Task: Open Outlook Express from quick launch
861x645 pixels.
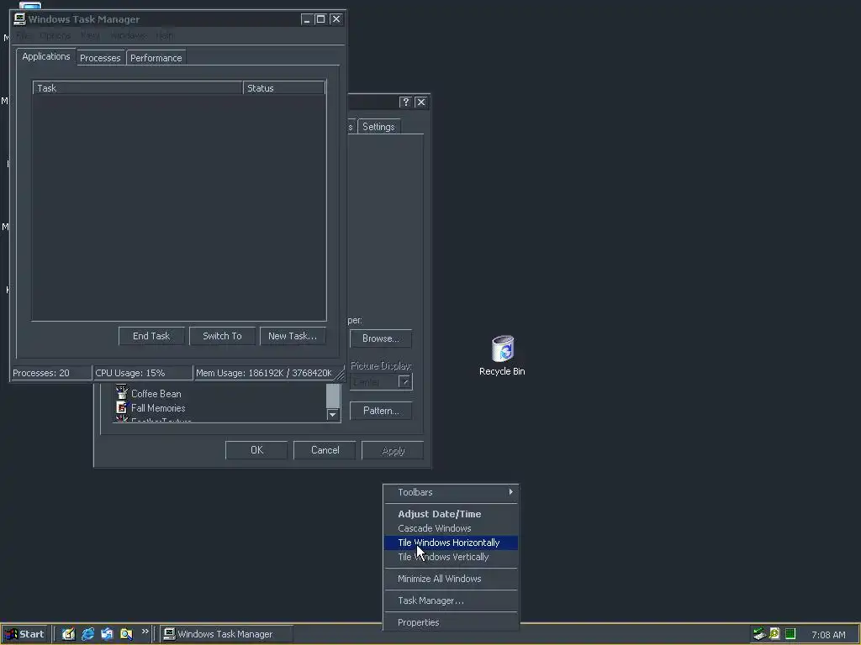Action: [x=107, y=634]
